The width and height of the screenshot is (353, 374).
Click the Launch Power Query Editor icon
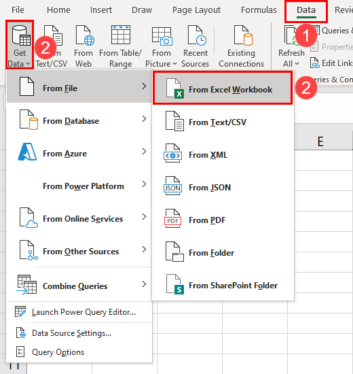[x=20, y=311]
